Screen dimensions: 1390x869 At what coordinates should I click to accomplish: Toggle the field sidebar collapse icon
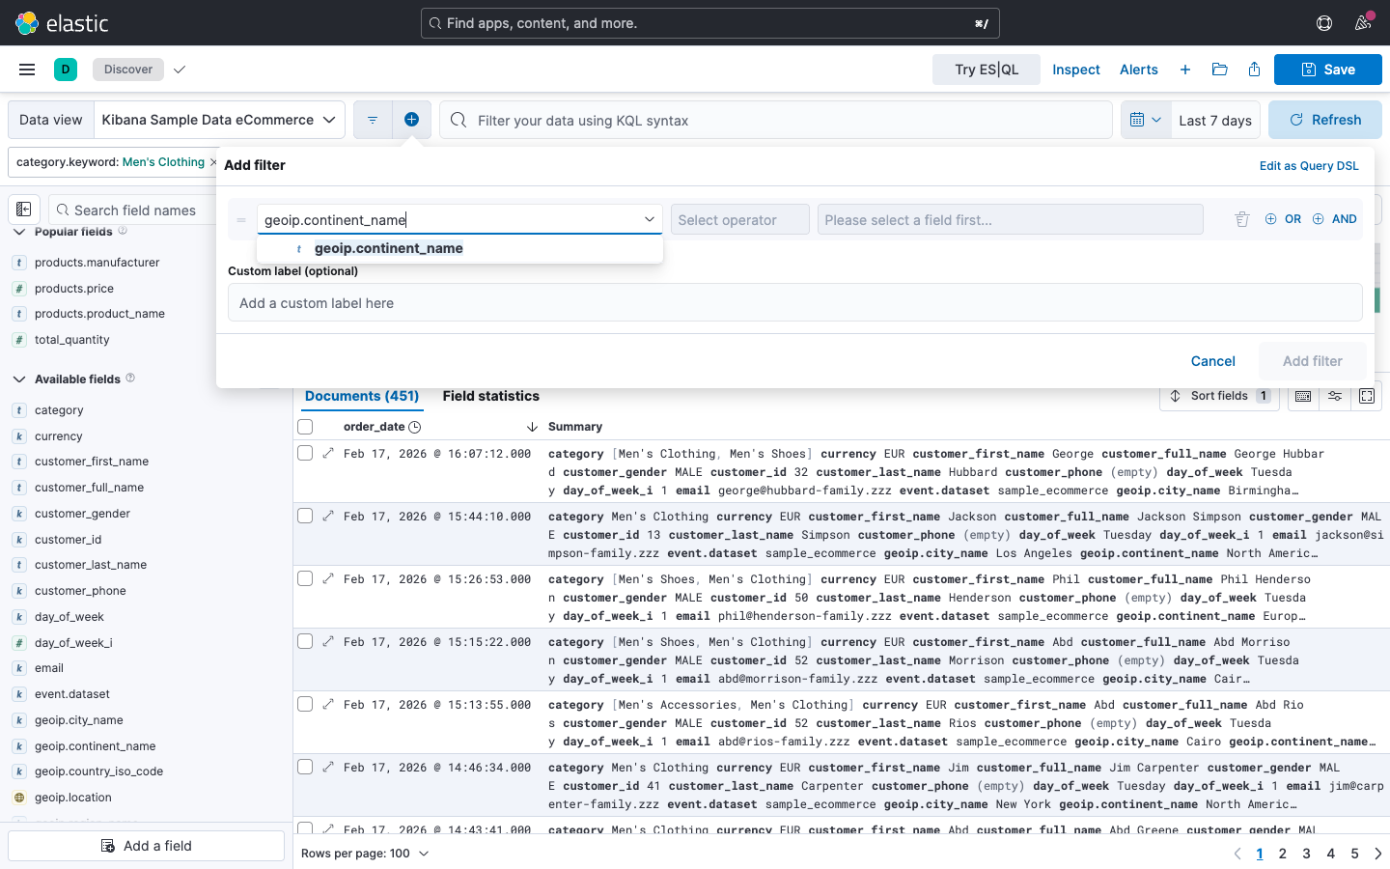coord(24,210)
